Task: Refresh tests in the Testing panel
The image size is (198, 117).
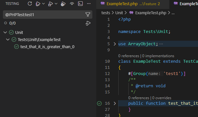Action: (30, 4)
